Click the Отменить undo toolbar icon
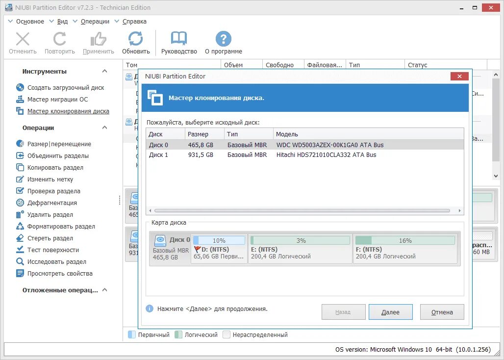Screen dimensions: 504x360 click(x=23, y=39)
